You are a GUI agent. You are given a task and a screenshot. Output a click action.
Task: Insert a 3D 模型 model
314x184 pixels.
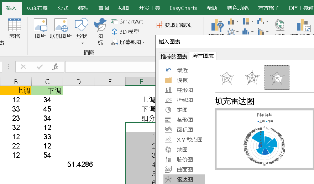pos(125,32)
